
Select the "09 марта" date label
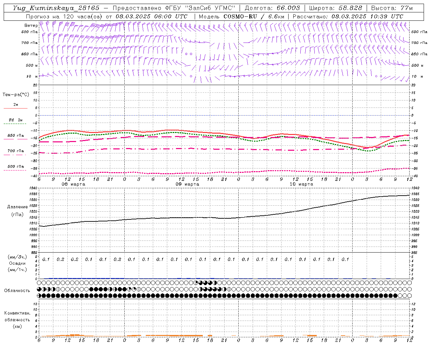pos(187,184)
